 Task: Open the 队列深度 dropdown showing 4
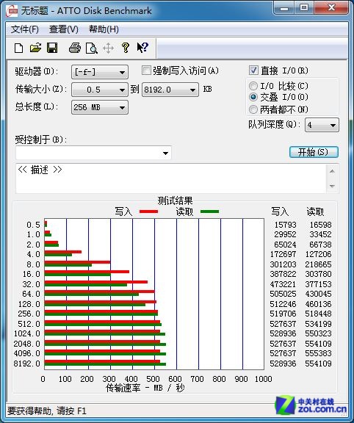pyautogui.click(x=322, y=125)
